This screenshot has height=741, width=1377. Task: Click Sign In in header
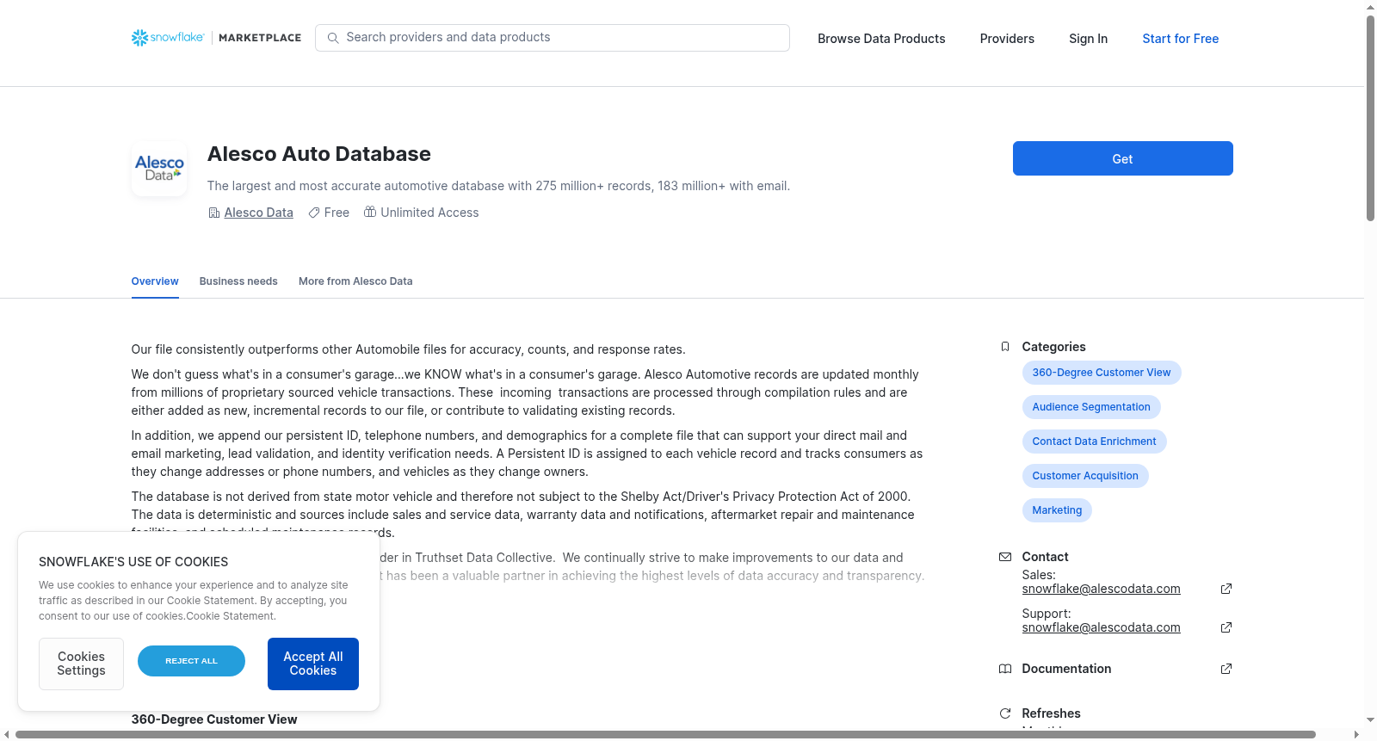[1088, 39]
